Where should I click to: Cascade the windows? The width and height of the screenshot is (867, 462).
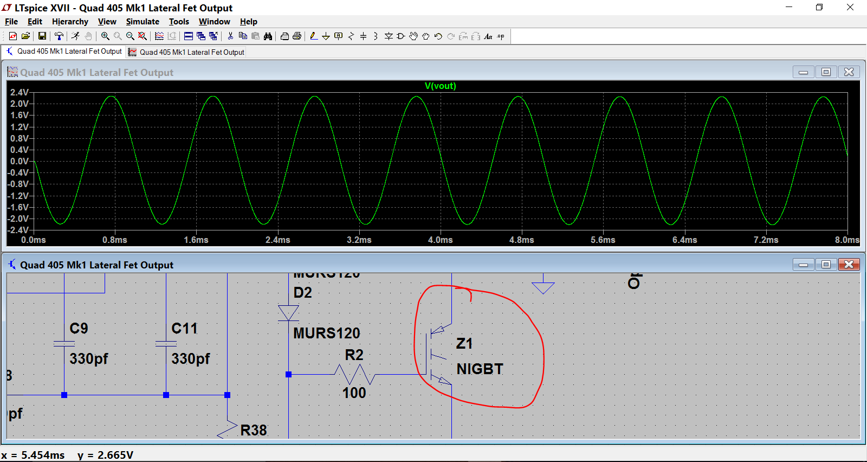(201, 36)
